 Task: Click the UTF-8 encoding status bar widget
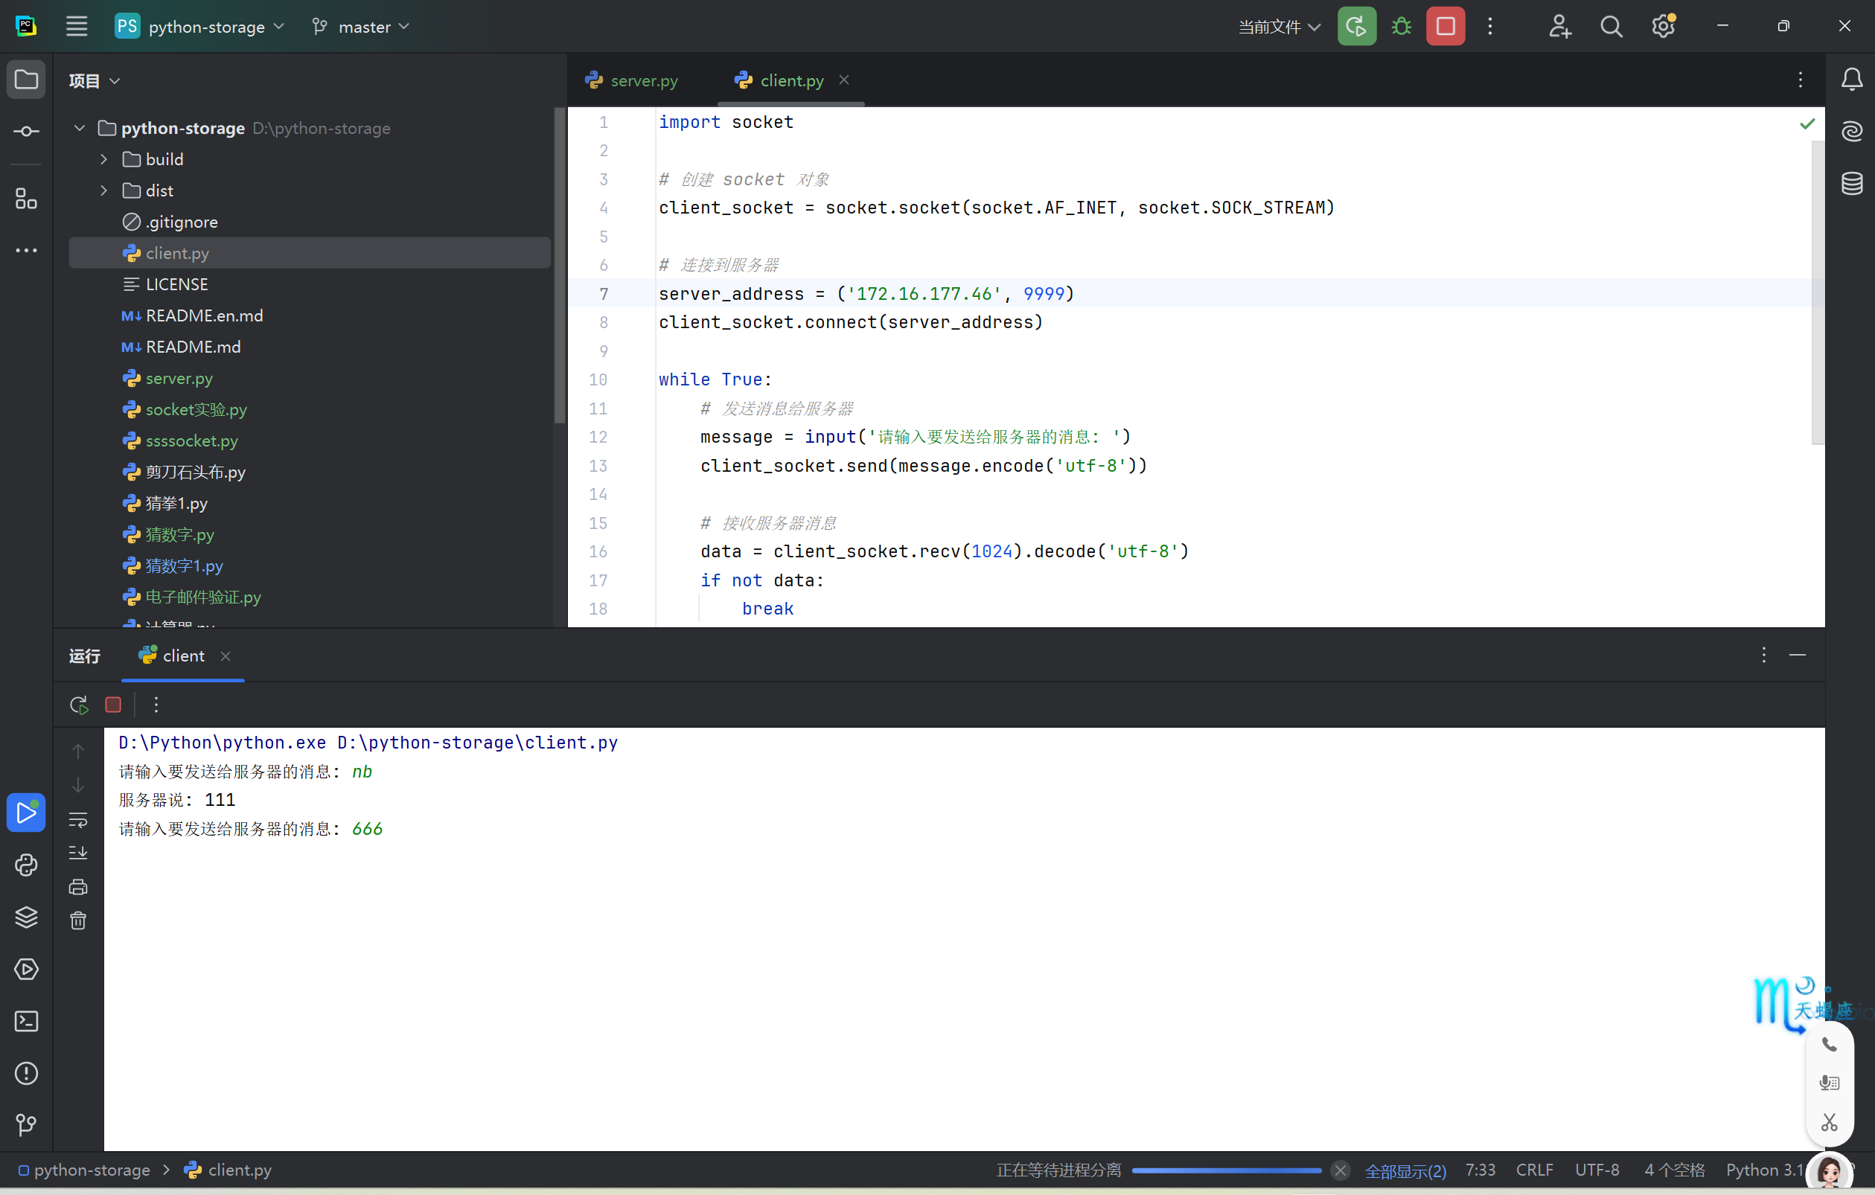point(1596,1170)
